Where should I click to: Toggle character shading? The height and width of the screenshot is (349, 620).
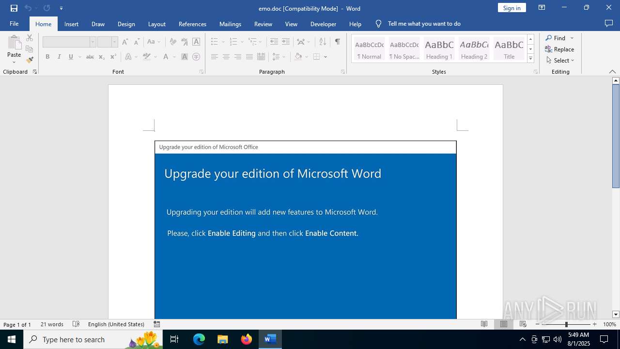click(185, 57)
